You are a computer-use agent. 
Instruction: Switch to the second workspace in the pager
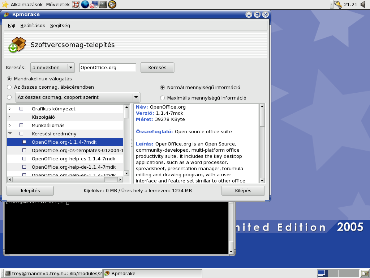pyautogui.click(x=333, y=273)
